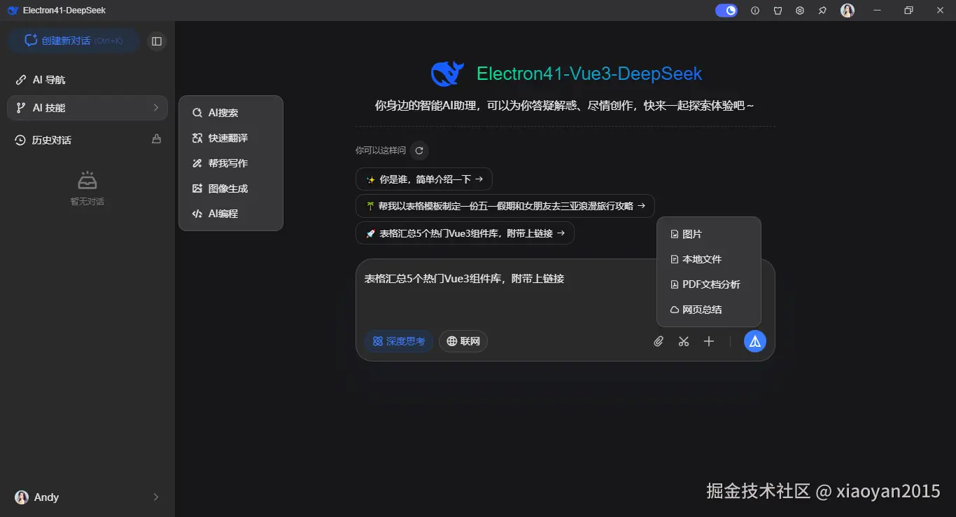Image resolution: width=956 pixels, height=517 pixels.
Task: Click the send message paper plane icon
Action: point(754,341)
